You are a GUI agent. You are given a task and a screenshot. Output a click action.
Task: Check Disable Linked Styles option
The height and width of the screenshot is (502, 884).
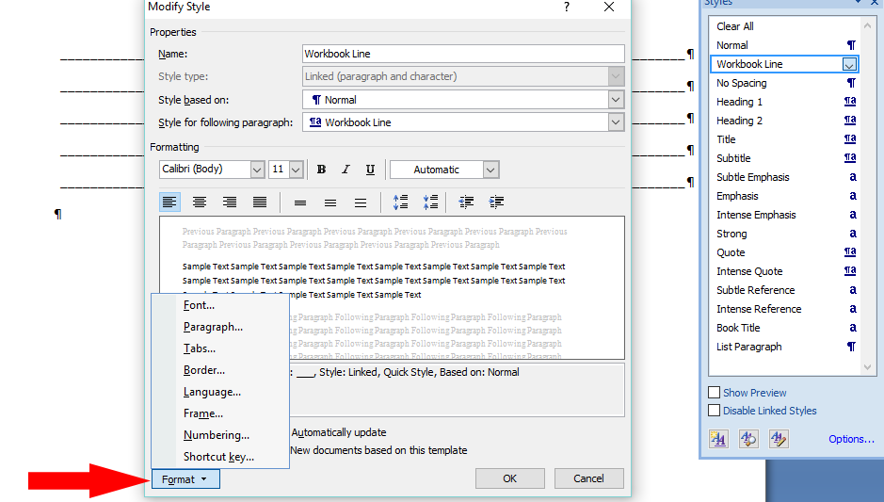715,411
